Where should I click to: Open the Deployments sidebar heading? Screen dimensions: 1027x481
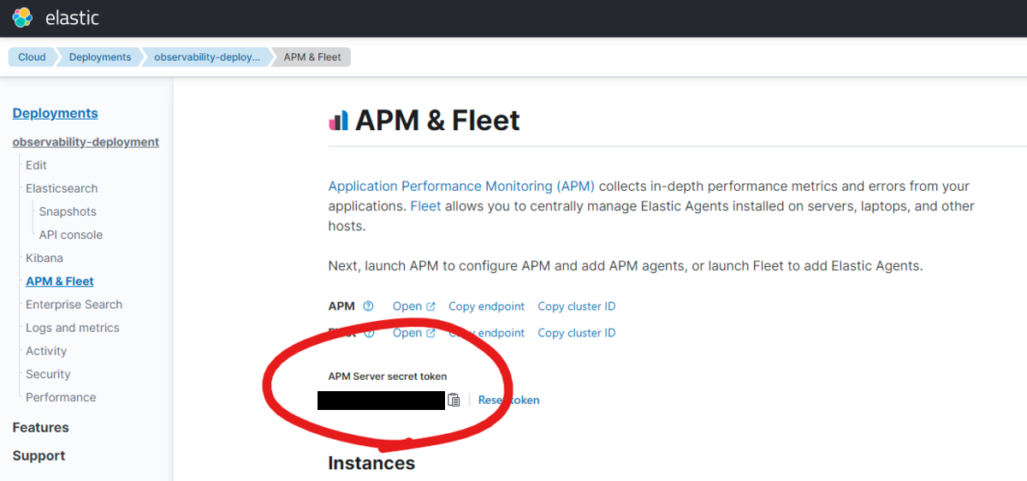click(x=55, y=113)
